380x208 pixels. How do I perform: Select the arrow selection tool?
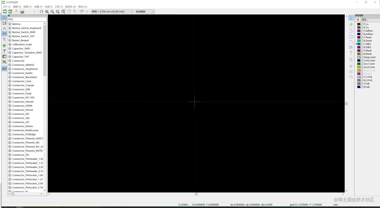click(x=351, y=18)
